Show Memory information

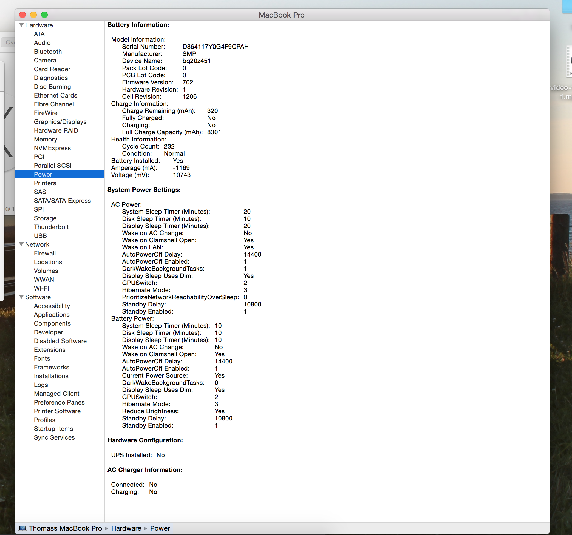pos(46,139)
